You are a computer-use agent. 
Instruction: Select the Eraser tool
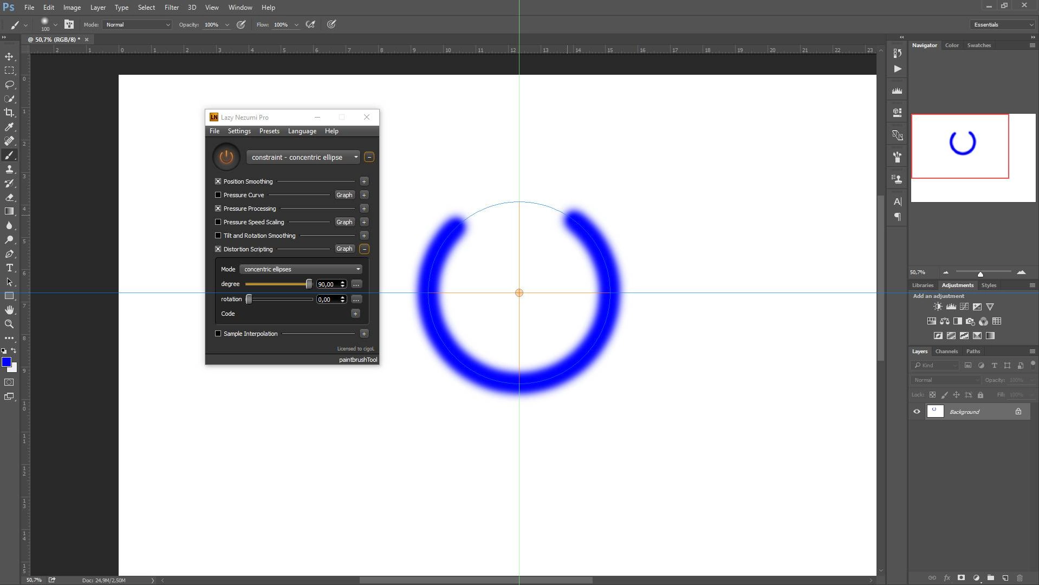tap(9, 197)
